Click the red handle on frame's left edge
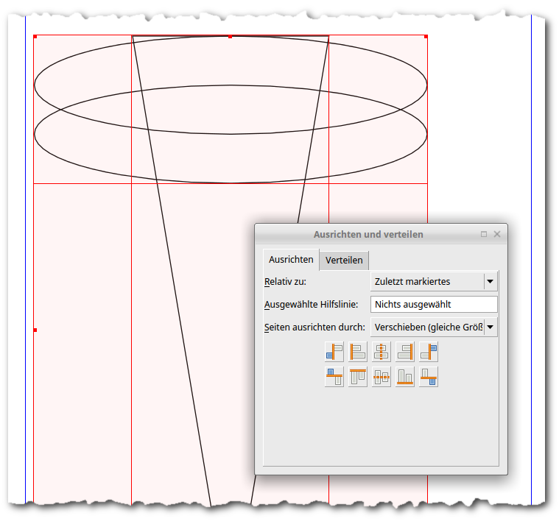This screenshot has width=559, height=524. coord(35,330)
